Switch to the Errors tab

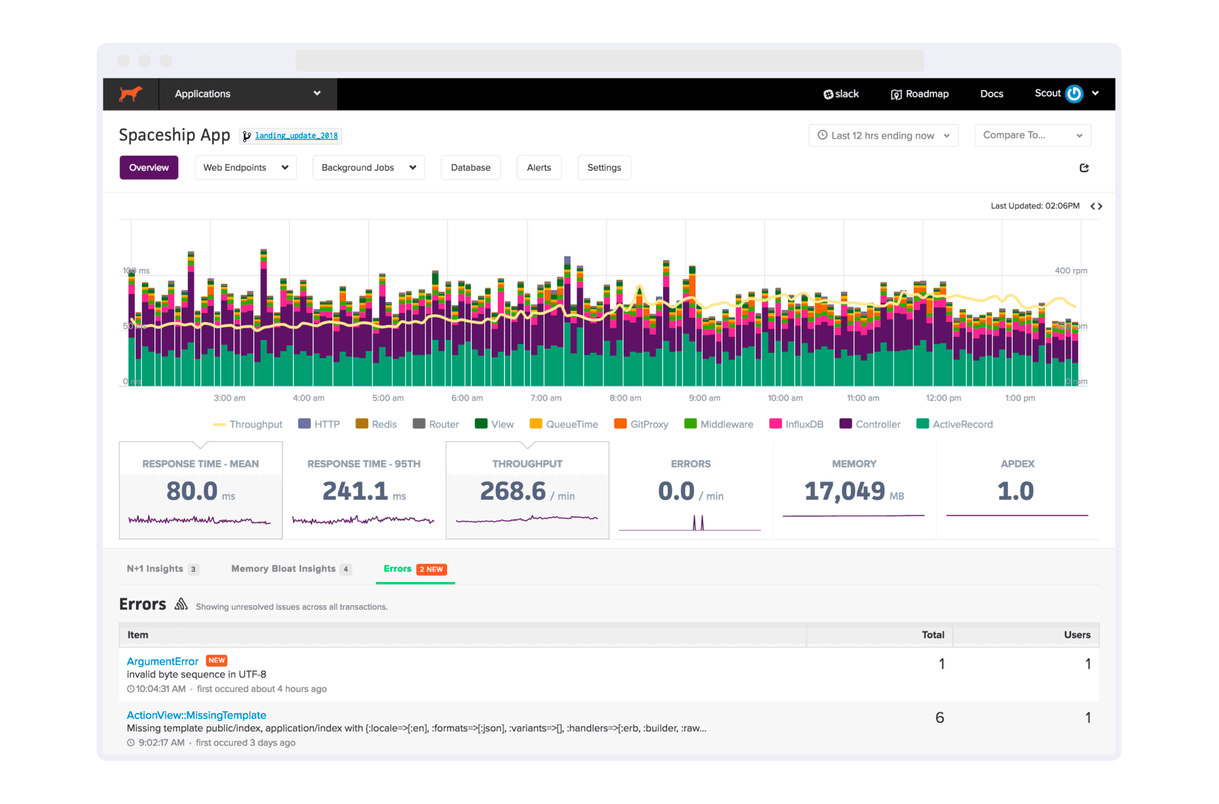pos(415,569)
